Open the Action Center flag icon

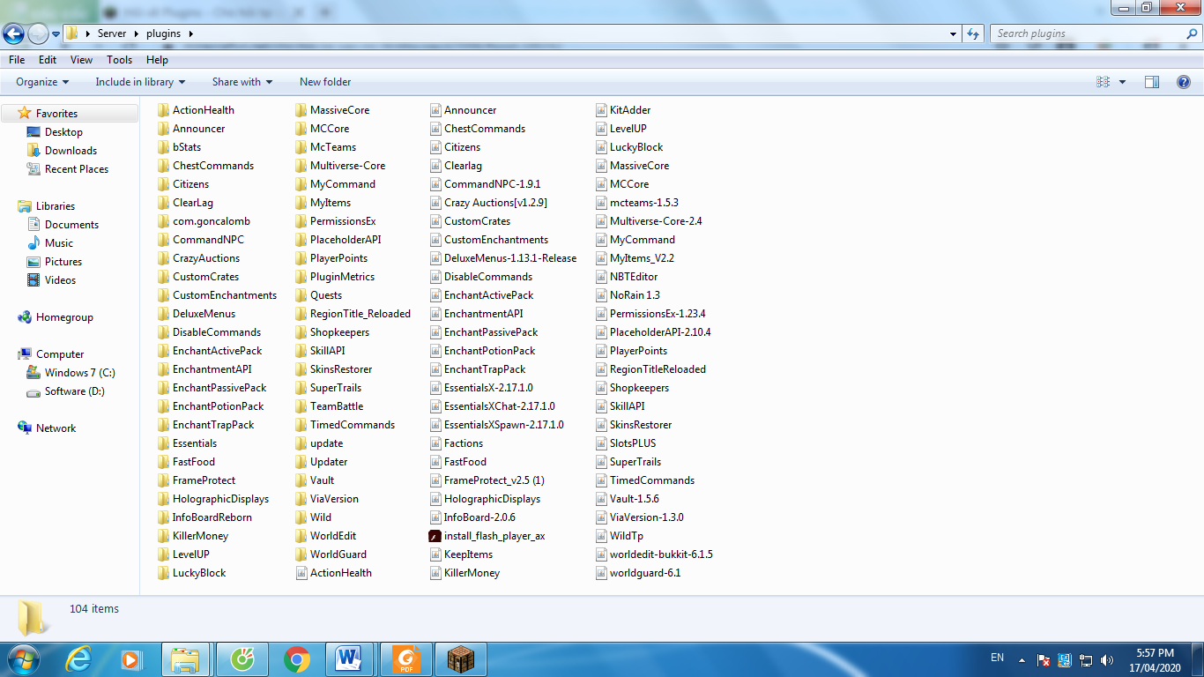(x=1044, y=659)
